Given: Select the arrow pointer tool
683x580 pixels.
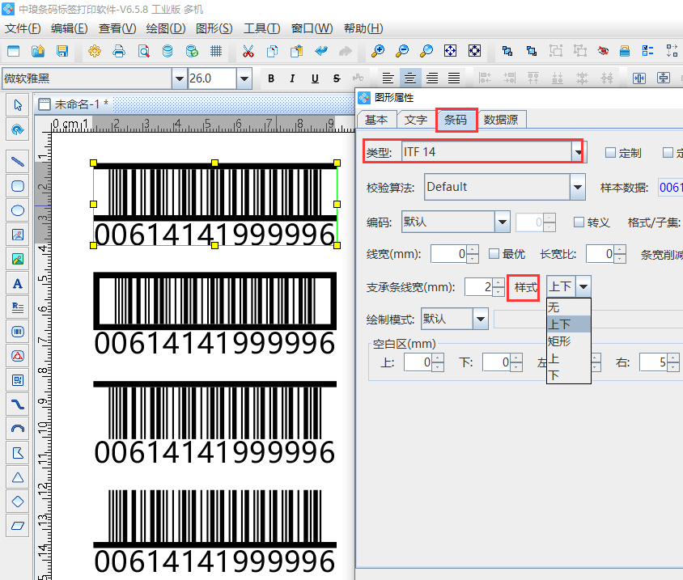Looking at the screenshot, I should 18,105.
